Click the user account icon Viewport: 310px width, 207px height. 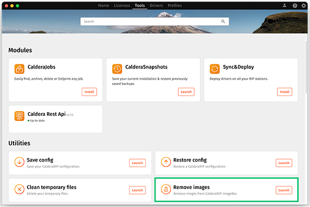pyautogui.click(x=285, y=6)
